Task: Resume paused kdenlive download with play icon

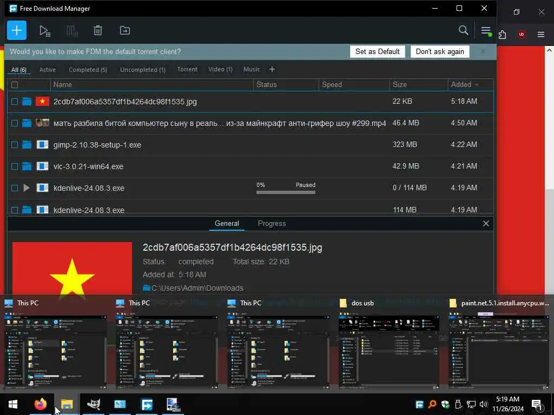Action: [27, 188]
